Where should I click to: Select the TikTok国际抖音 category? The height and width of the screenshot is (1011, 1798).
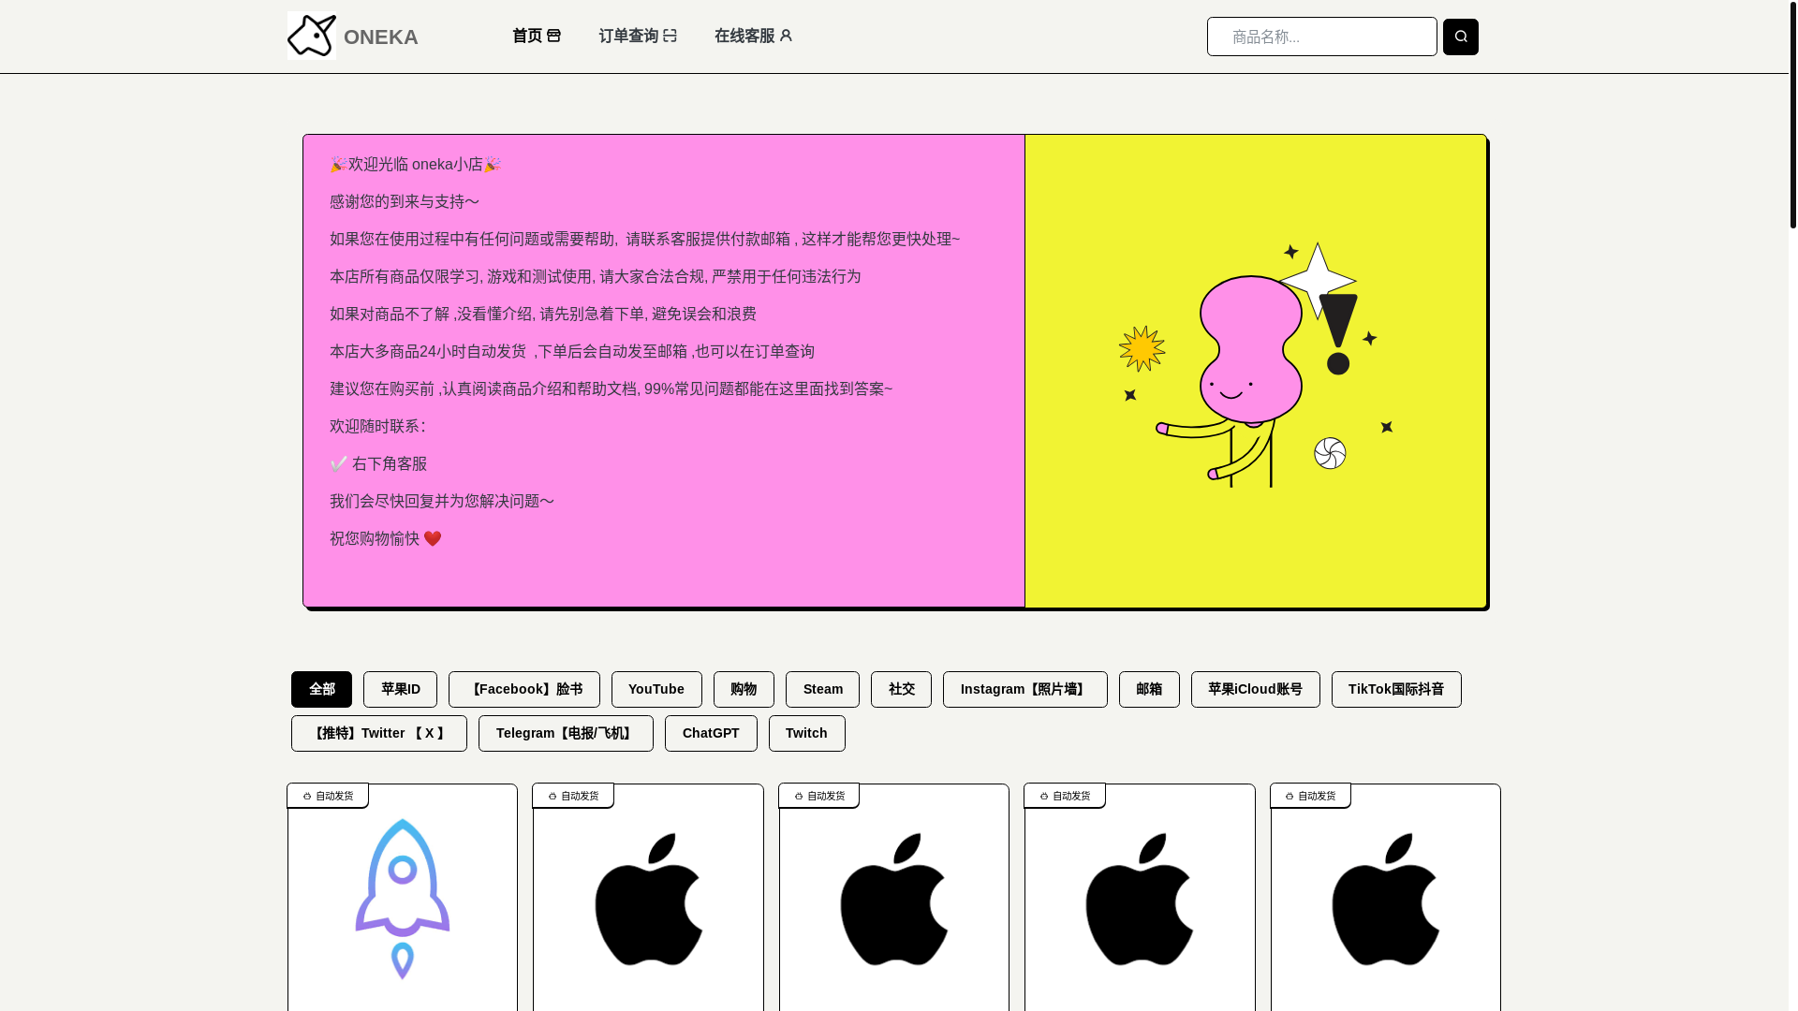pos(1396,689)
